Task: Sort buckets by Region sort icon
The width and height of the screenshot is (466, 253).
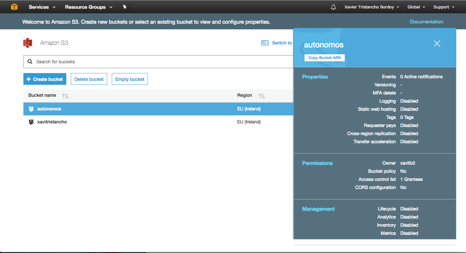Action: point(262,96)
